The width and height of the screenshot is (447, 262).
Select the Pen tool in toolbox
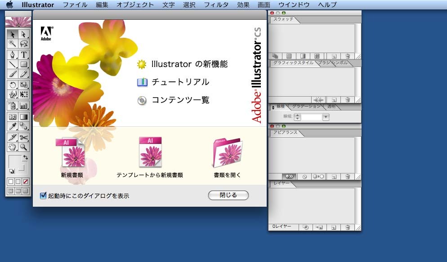13,55
